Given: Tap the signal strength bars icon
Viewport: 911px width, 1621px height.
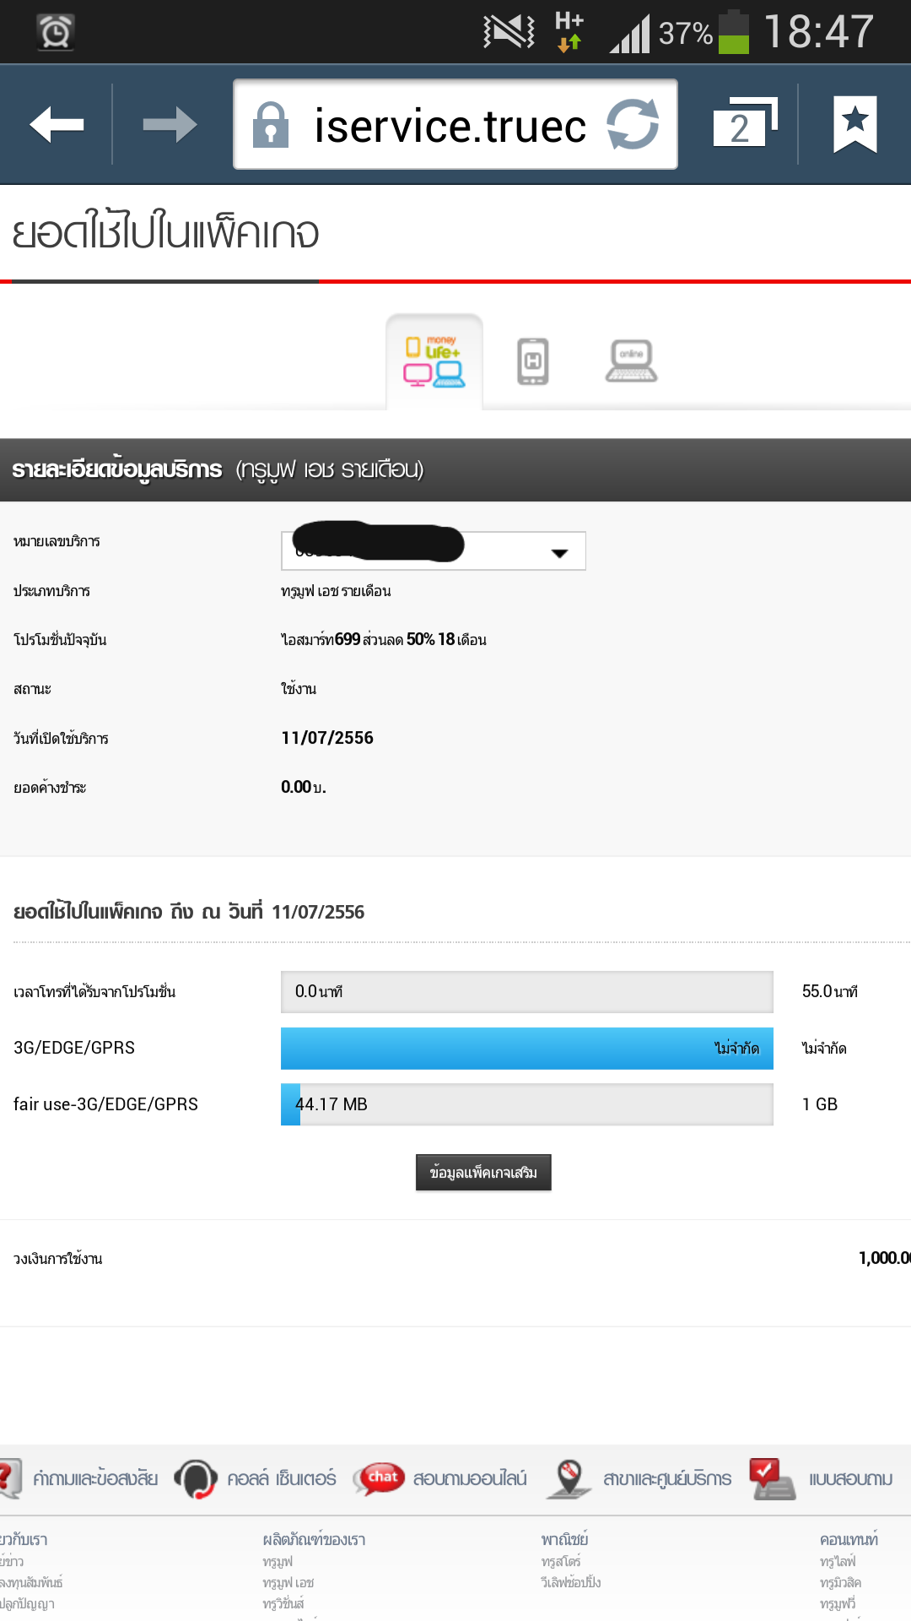Looking at the screenshot, I should 629,34.
